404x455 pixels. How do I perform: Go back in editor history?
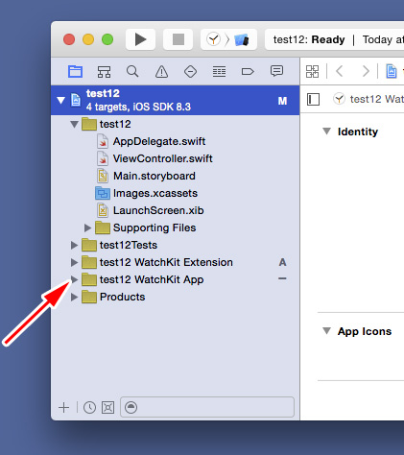340,71
